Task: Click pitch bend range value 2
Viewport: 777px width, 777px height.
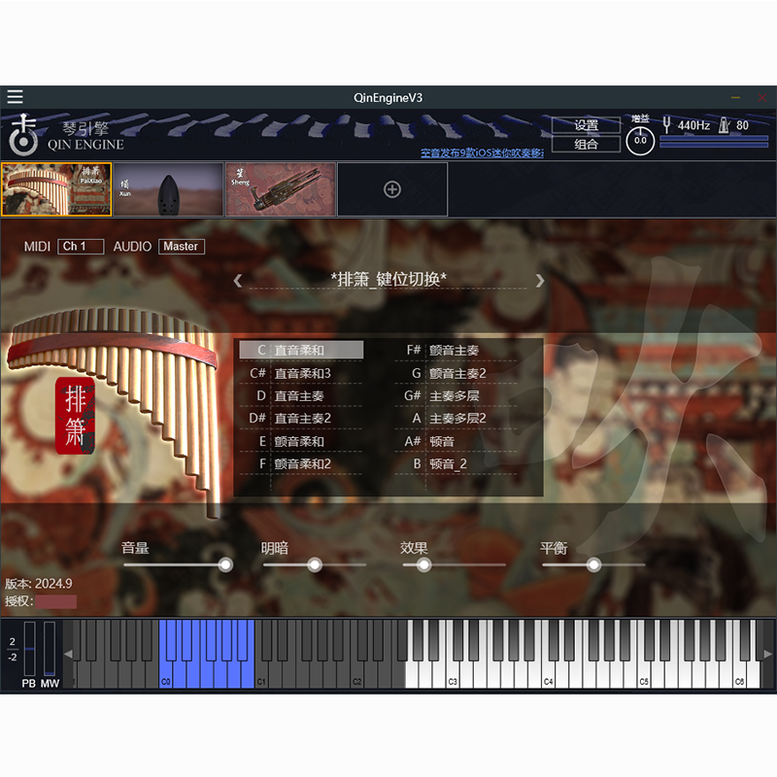Action: tap(13, 641)
